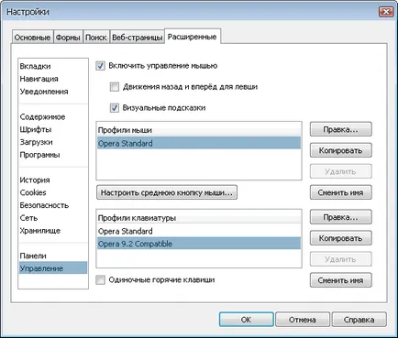Click Сменить имя for keyboard profiles

click(341, 280)
